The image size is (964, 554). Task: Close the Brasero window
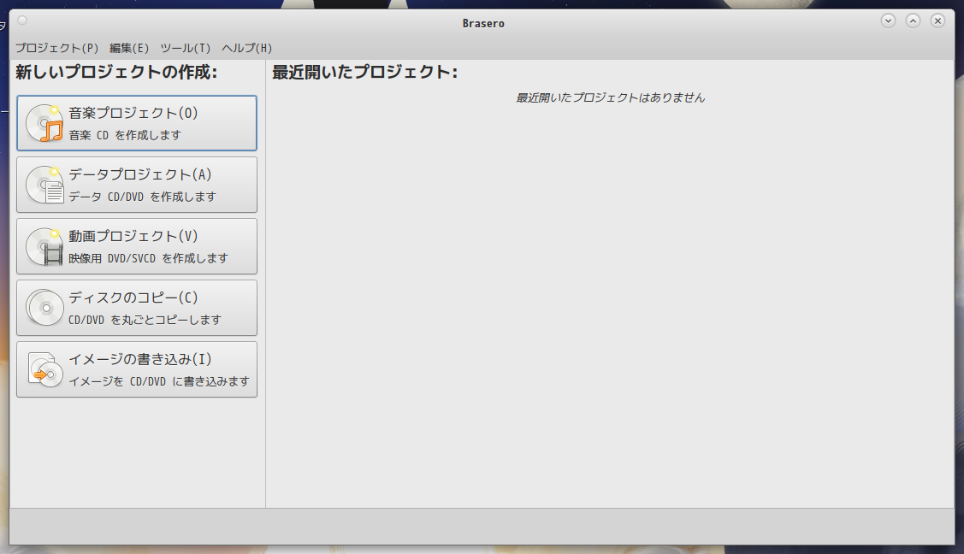937,21
